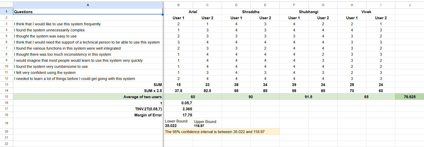Image resolution: width=424 pixels, height=147 pixels.
Task: Select the 76.625 overall average cell
Action: point(410,97)
